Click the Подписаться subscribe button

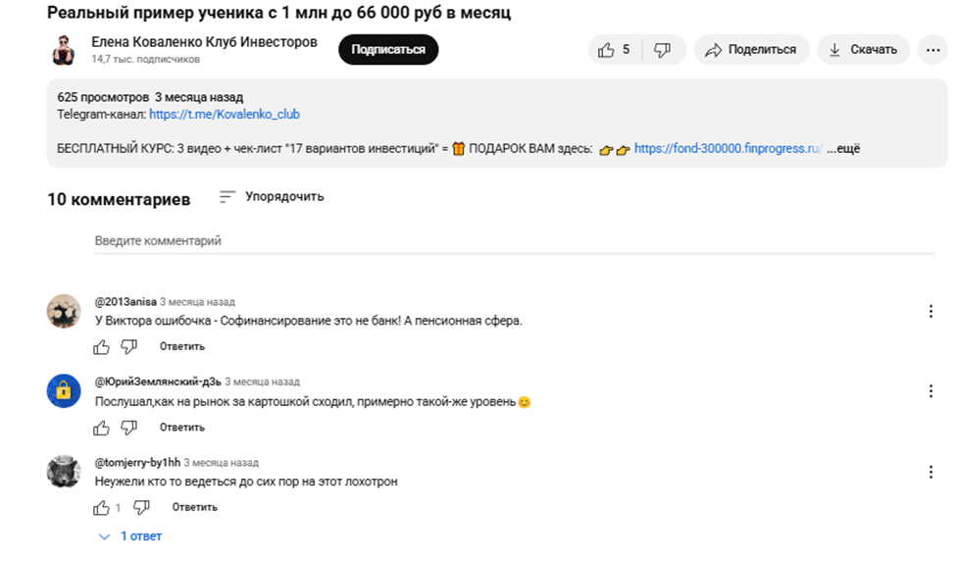388,50
